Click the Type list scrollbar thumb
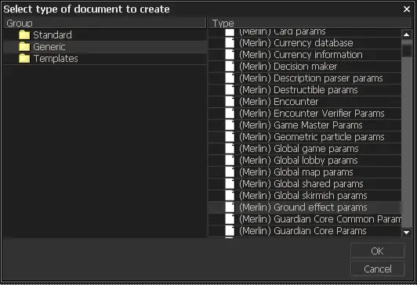Viewport: 417px width, 285px height. click(406, 50)
